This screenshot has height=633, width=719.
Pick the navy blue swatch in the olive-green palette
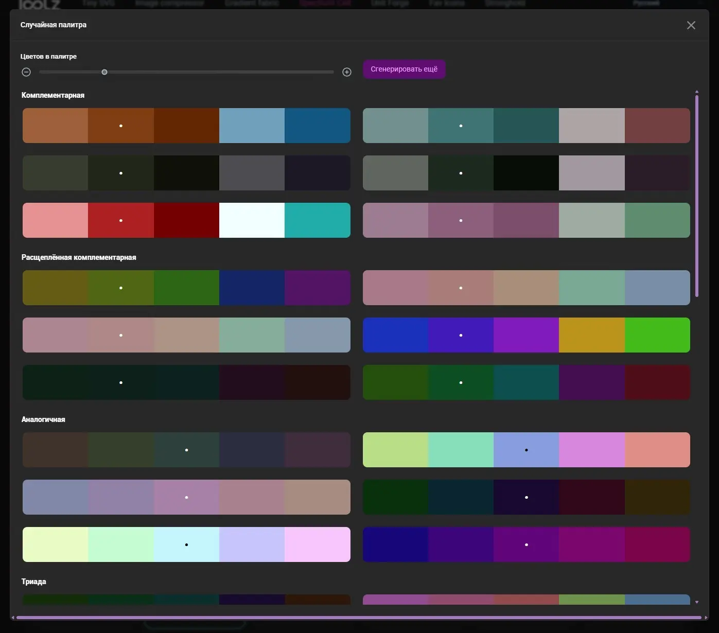pyautogui.click(x=252, y=288)
